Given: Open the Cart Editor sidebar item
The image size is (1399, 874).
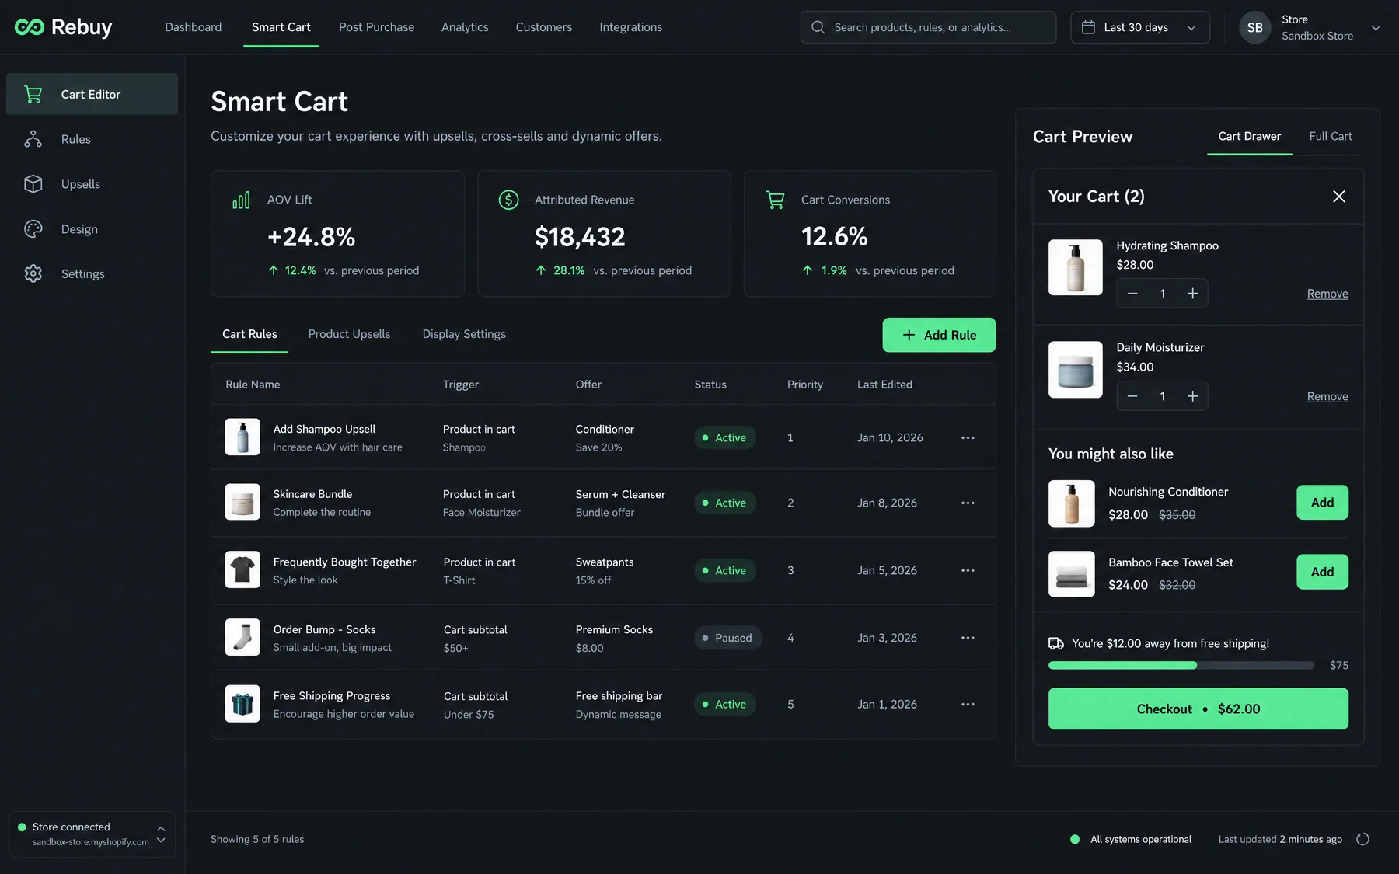Looking at the screenshot, I should pyautogui.click(x=92, y=94).
